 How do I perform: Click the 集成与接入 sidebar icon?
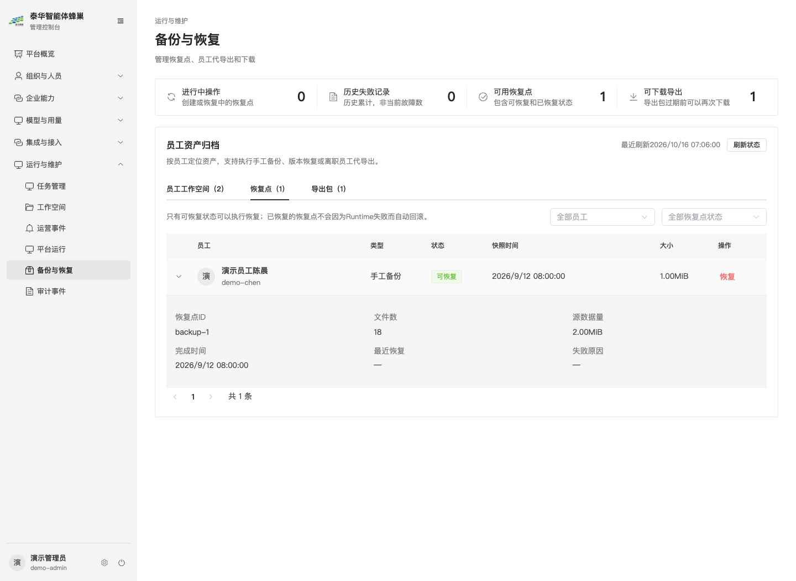(x=18, y=142)
